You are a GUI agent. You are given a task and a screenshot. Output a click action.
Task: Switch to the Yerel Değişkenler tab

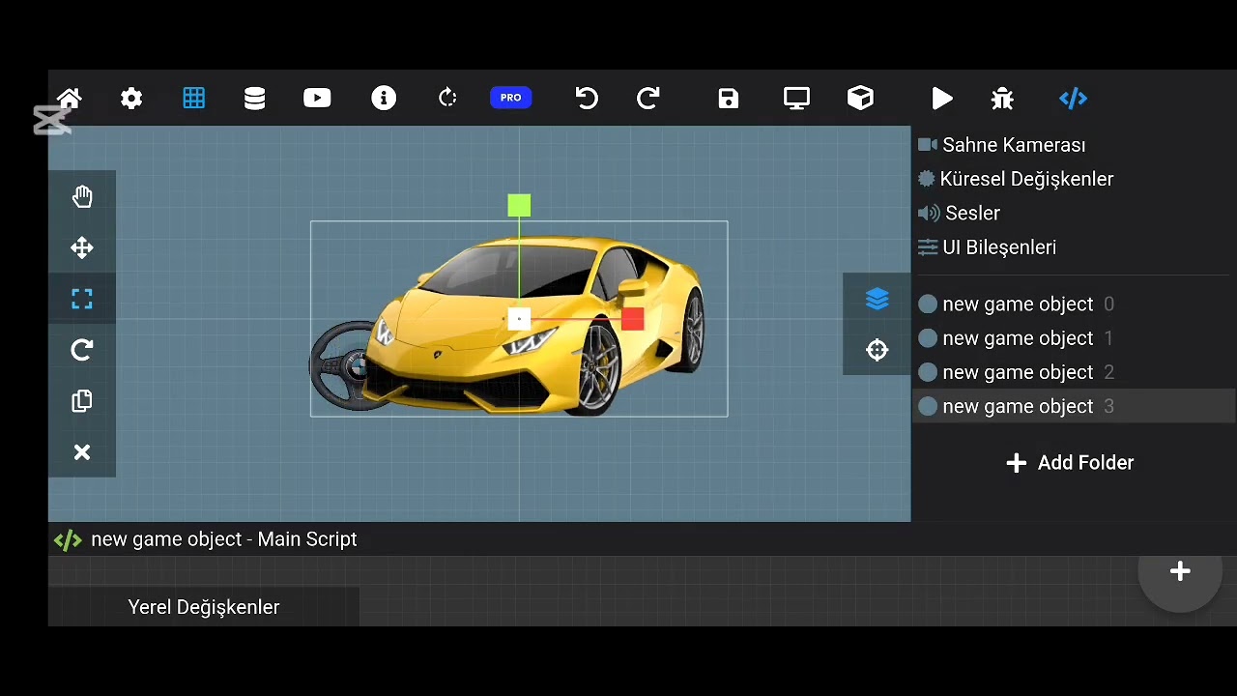point(204,607)
